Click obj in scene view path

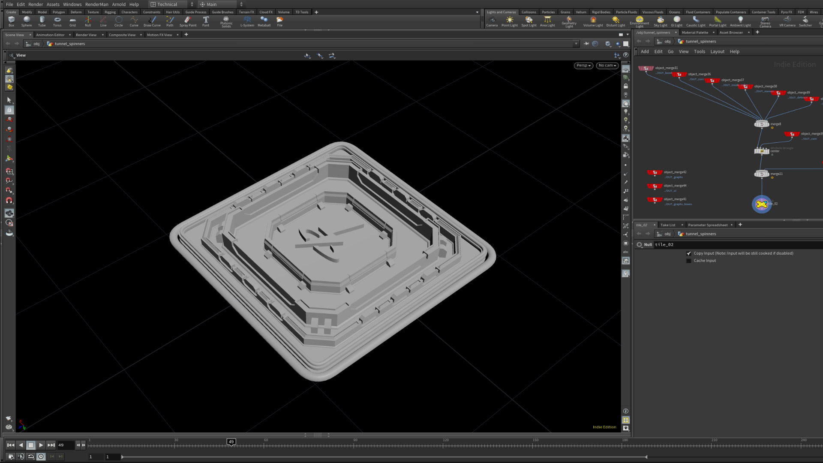pos(36,44)
